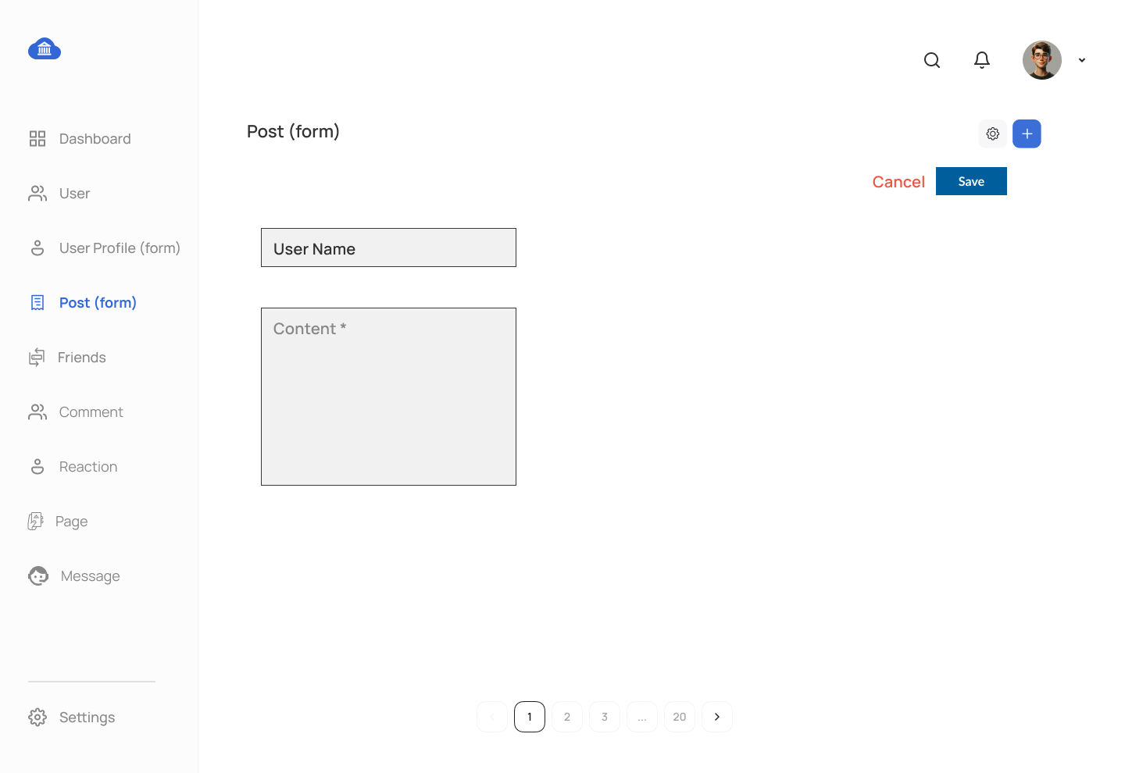Open Dashboard menu item
1125x773 pixels.
coord(95,139)
